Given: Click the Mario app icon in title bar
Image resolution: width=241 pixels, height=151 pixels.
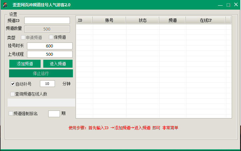Looking at the screenshot, I should coord(5,5).
